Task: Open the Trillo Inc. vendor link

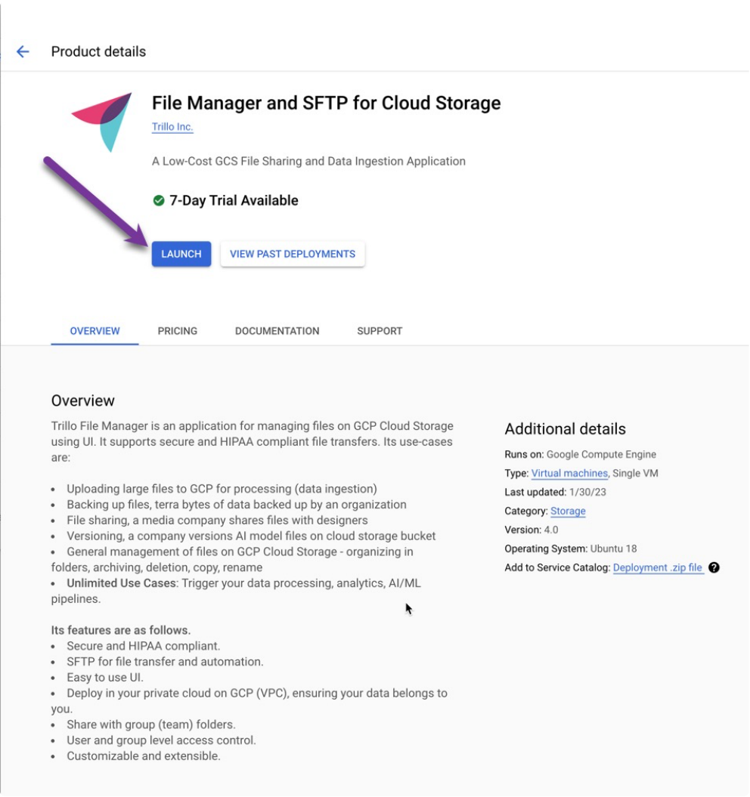Action: (172, 127)
